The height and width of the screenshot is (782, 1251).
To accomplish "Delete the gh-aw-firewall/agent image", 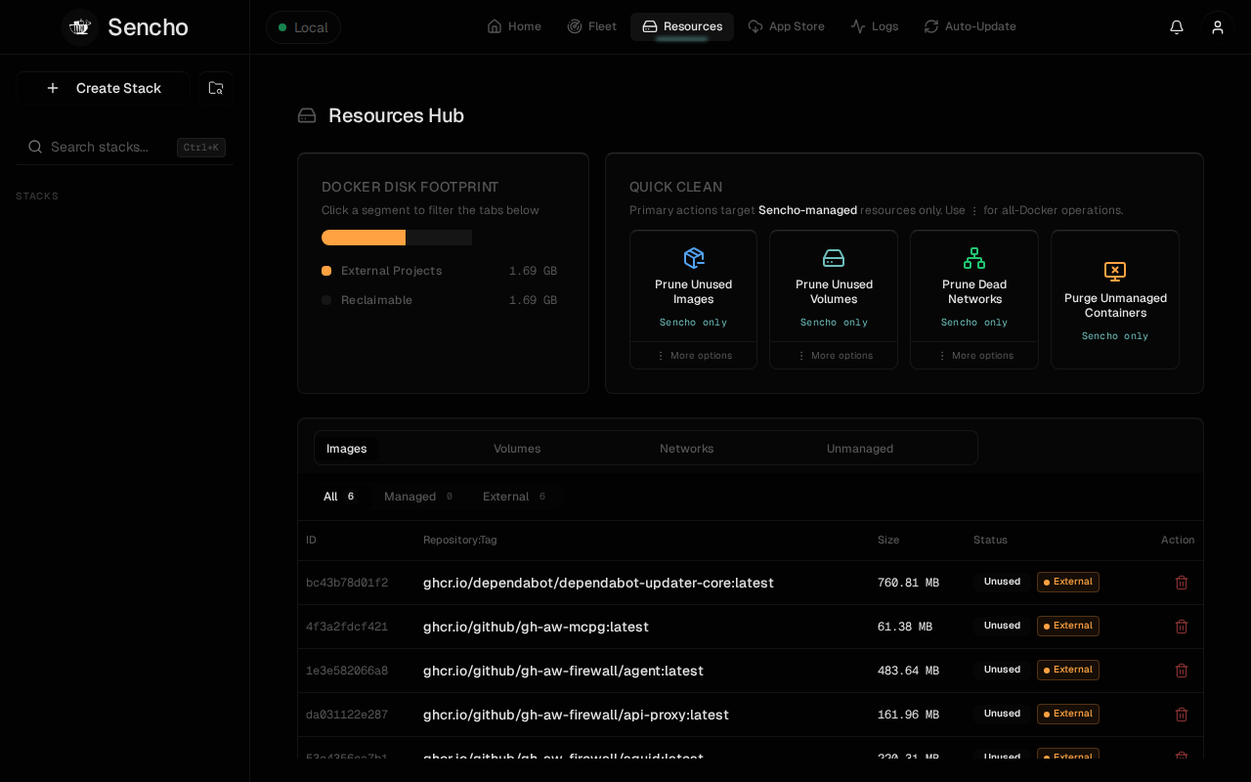I will pos(1182,671).
